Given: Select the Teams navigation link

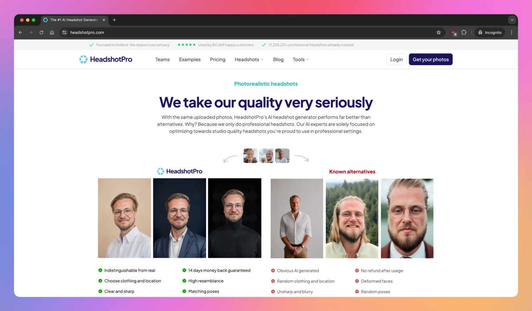Looking at the screenshot, I should (162, 59).
